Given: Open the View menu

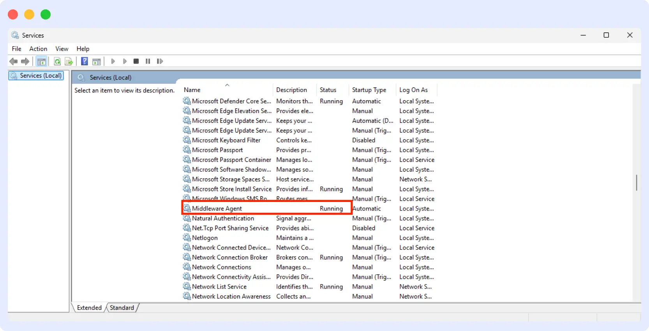Looking at the screenshot, I should [x=62, y=49].
